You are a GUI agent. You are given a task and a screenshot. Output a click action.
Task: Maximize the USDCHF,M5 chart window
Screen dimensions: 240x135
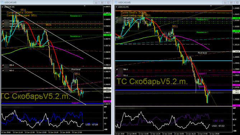click(x=102, y=3)
